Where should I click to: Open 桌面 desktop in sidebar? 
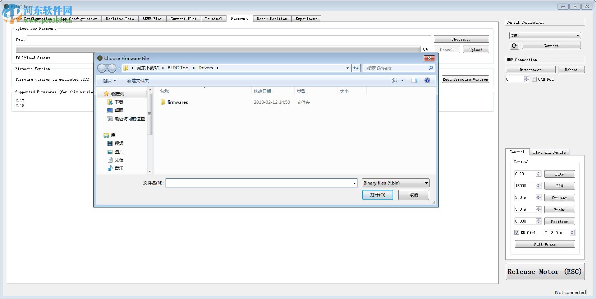tap(115, 110)
